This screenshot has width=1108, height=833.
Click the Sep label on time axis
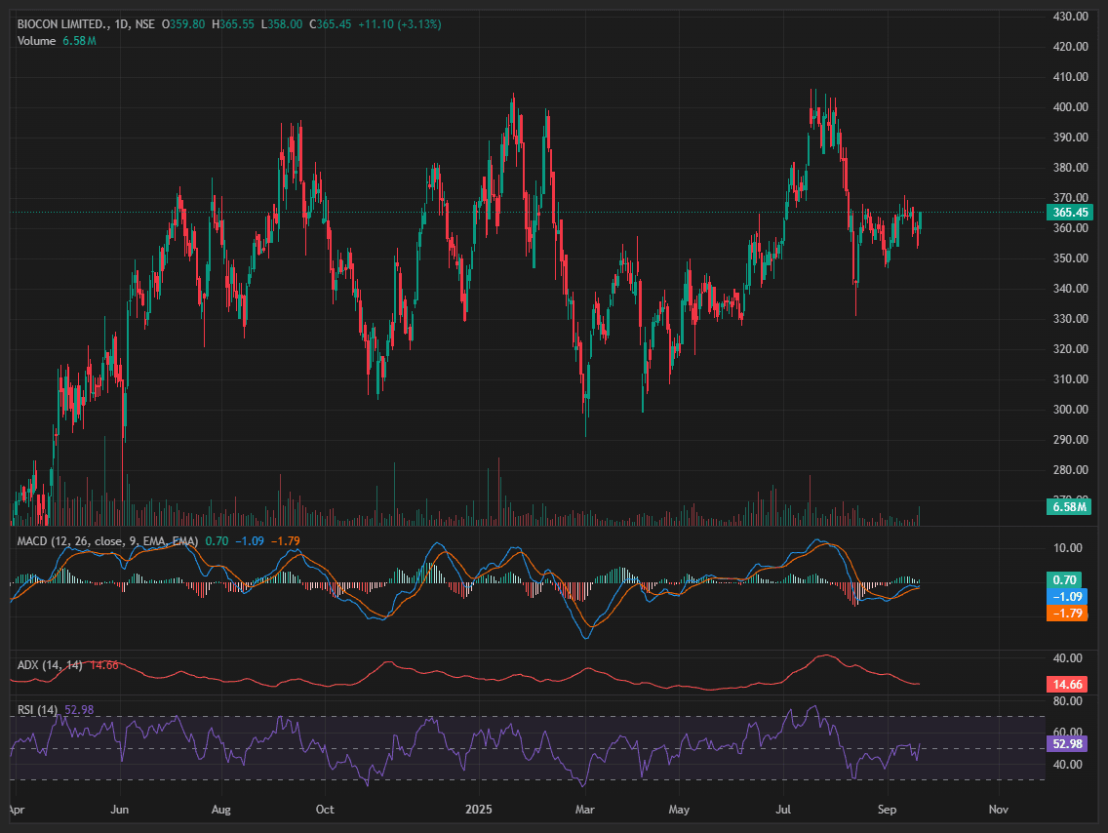click(x=887, y=810)
